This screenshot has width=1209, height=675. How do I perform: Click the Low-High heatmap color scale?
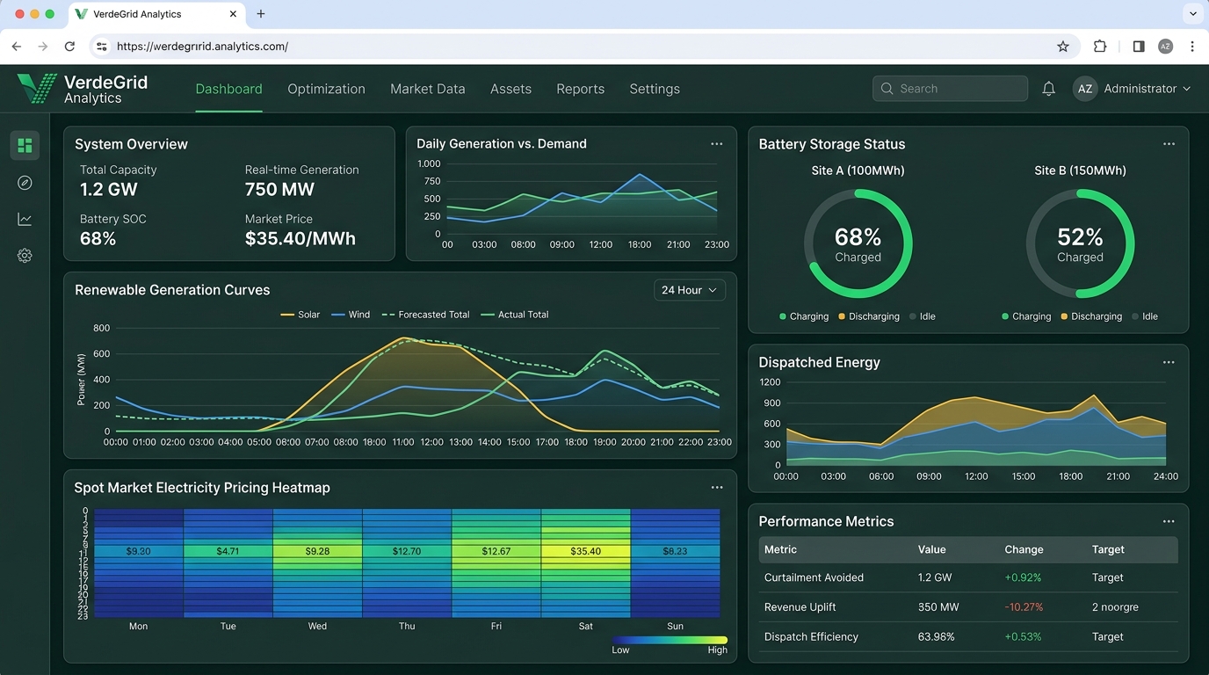tap(670, 640)
